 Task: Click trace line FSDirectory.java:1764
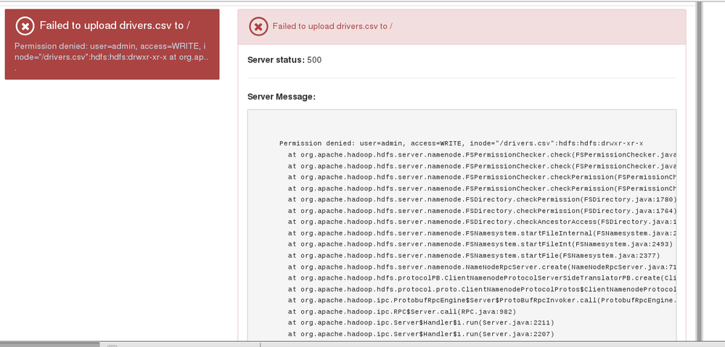click(483, 211)
